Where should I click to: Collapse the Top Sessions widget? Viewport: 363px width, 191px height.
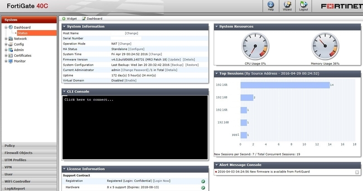pos(217,73)
